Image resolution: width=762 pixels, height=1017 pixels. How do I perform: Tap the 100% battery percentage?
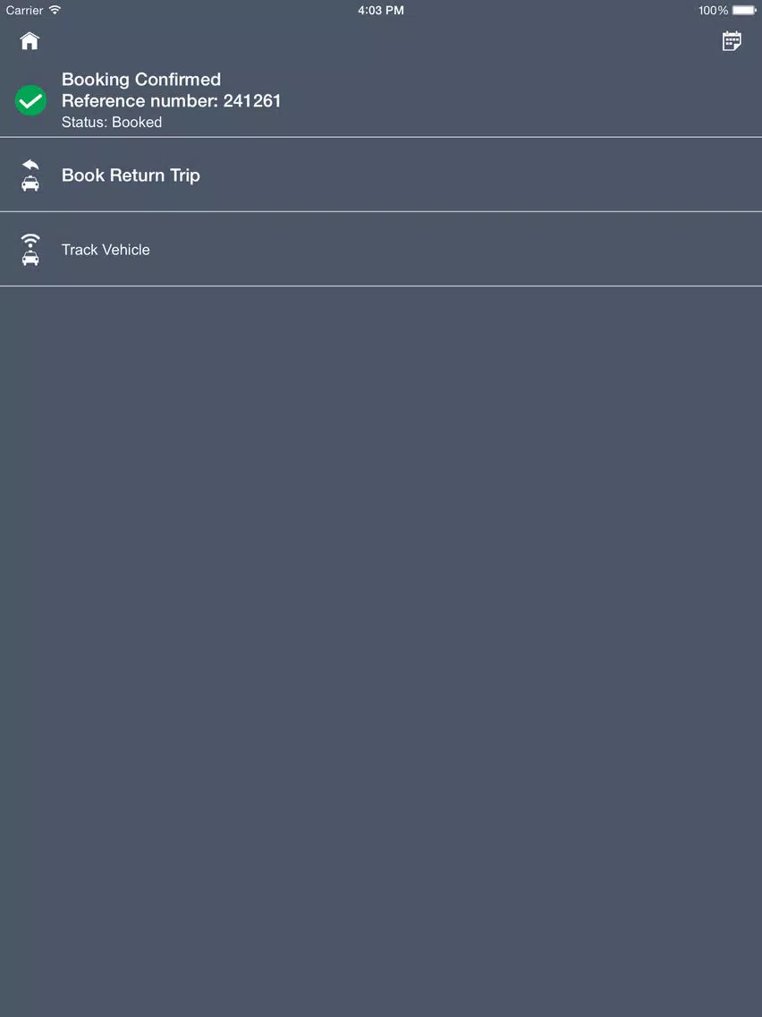(x=713, y=11)
